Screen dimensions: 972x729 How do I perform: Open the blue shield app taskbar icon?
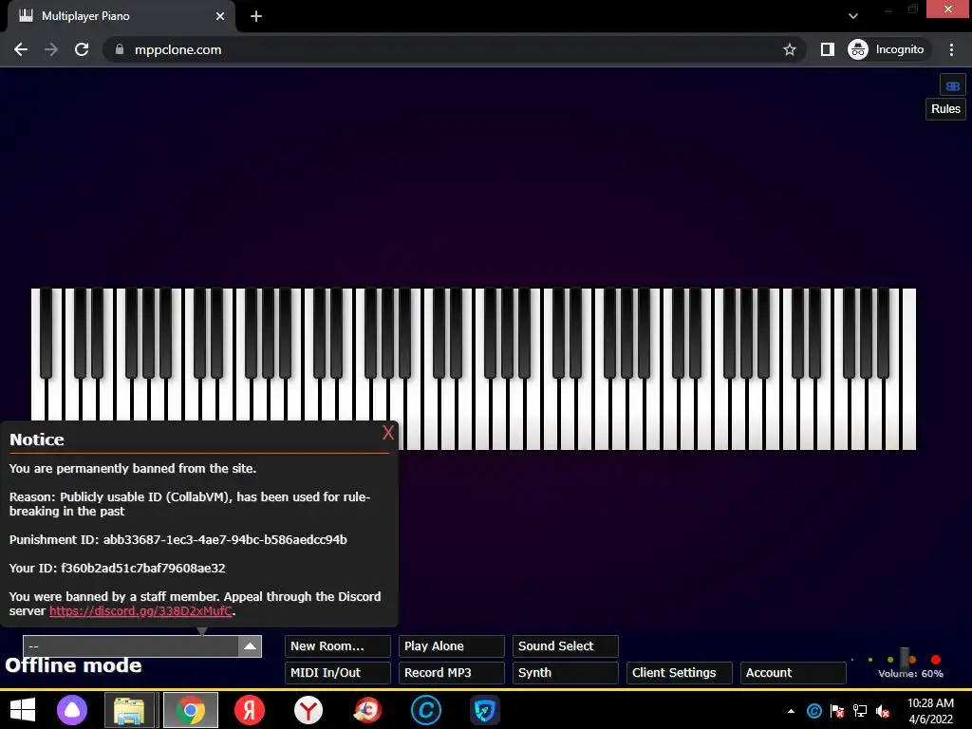[485, 710]
